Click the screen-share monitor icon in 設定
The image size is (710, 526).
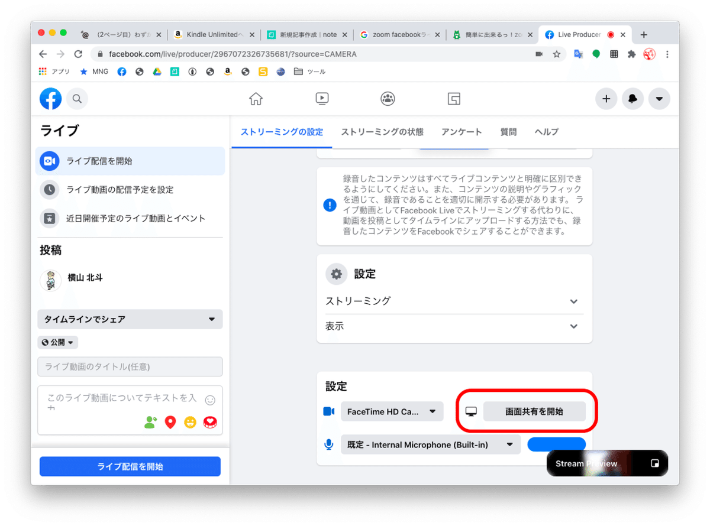pos(470,411)
